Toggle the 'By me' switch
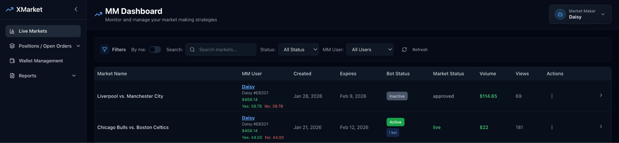Screen dimensions: 619x143 pyautogui.click(x=155, y=50)
